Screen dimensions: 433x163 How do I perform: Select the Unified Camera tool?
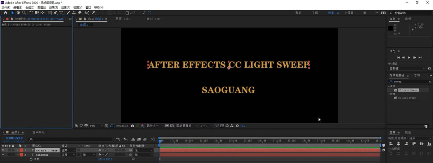coord(37,13)
